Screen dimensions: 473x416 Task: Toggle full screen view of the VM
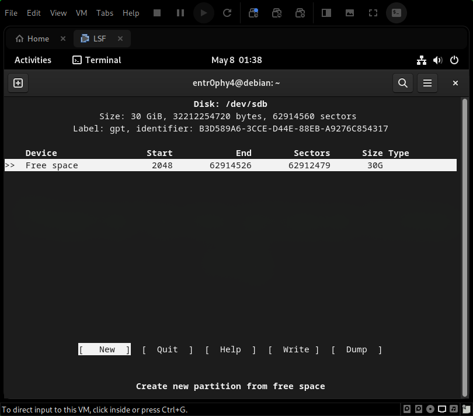pyautogui.click(x=373, y=12)
